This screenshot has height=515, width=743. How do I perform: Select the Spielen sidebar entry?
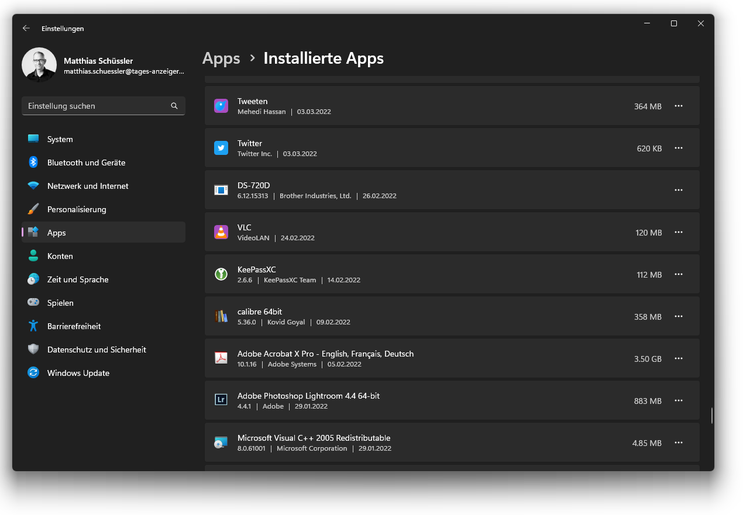tap(104, 303)
